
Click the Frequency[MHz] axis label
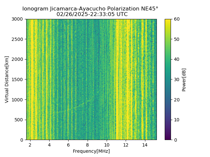tap(91, 151)
